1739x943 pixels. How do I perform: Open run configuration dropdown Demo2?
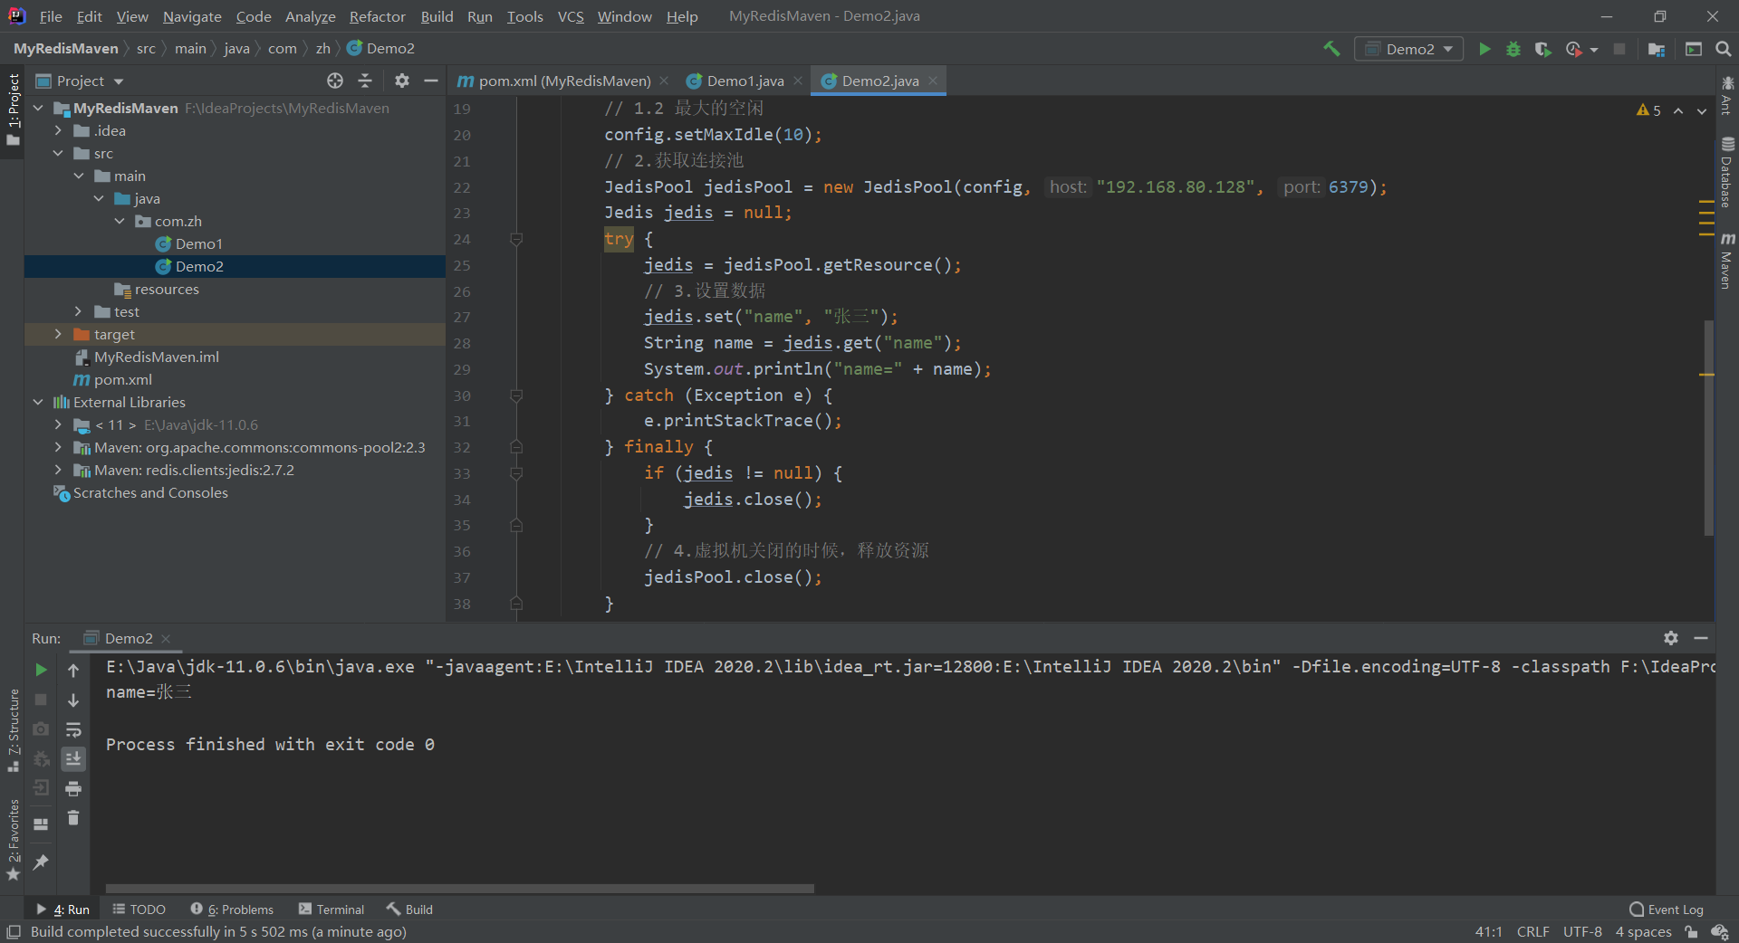(1408, 49)
